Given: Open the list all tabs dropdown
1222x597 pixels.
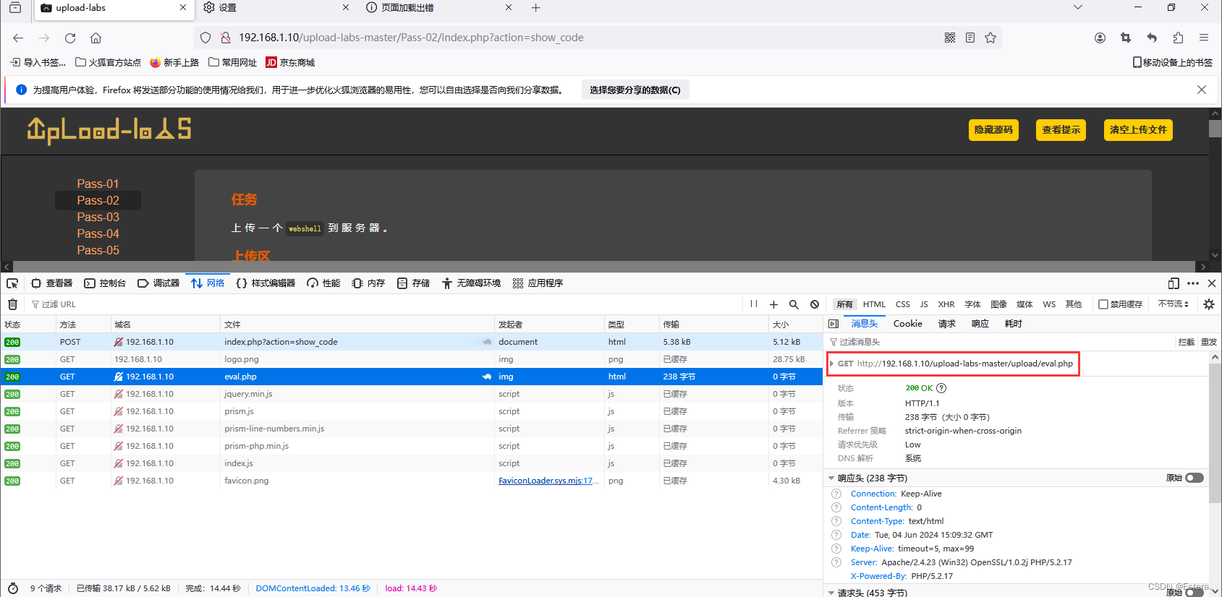Looking at the screenshot, I should click(x=1078, y=8).
